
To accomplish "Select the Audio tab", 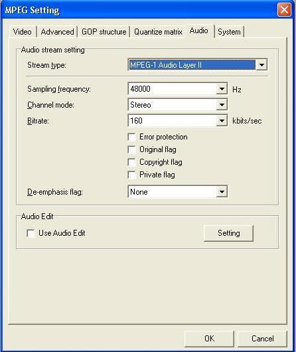I will pyautogui.click(x=199, y=31).
